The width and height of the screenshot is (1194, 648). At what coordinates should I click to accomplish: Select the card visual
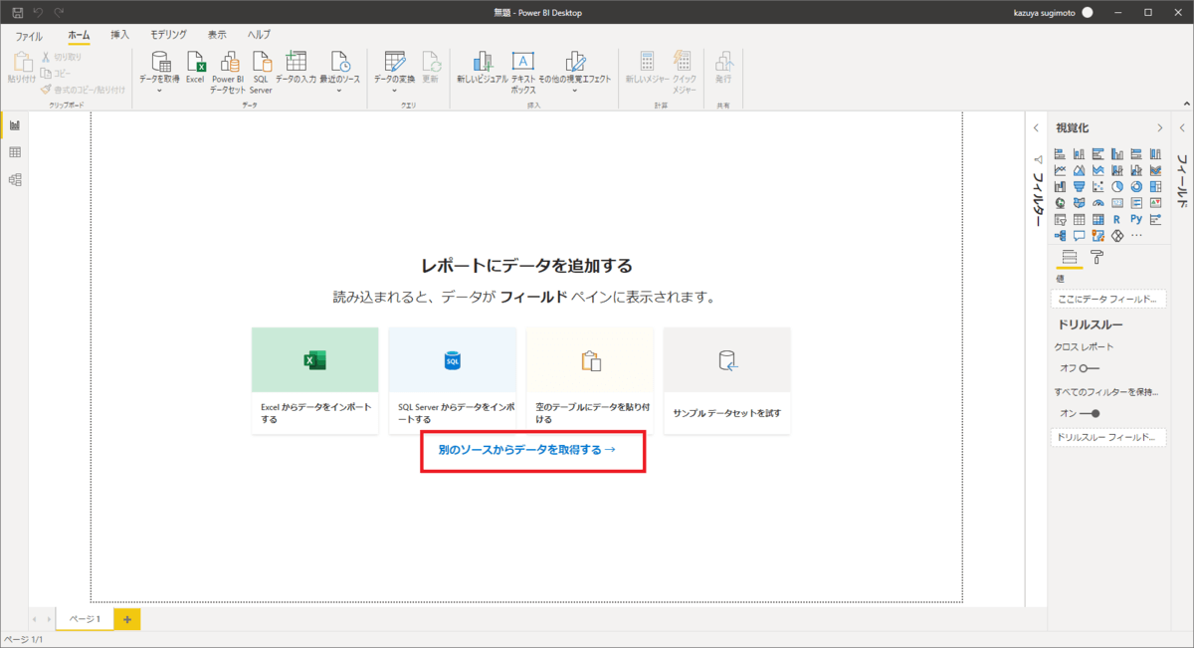tap(1117, 203)
